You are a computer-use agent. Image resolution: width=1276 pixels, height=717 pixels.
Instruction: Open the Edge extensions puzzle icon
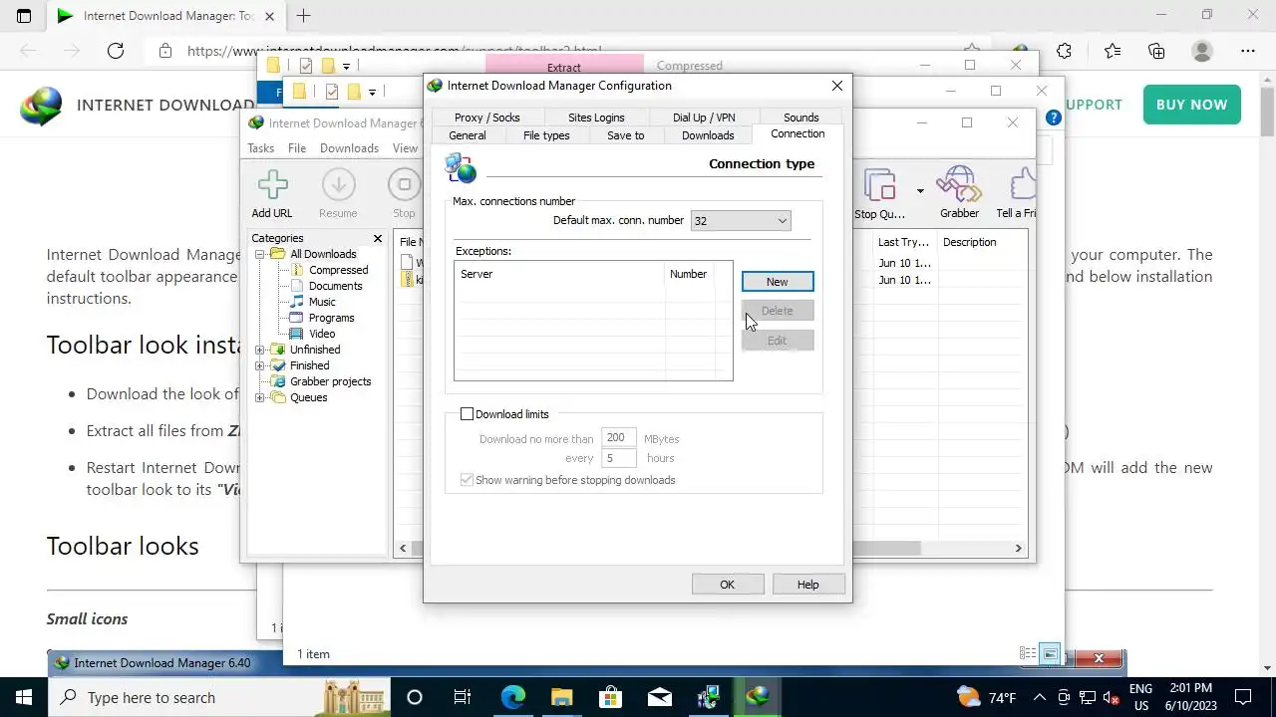pos(1064,51)
